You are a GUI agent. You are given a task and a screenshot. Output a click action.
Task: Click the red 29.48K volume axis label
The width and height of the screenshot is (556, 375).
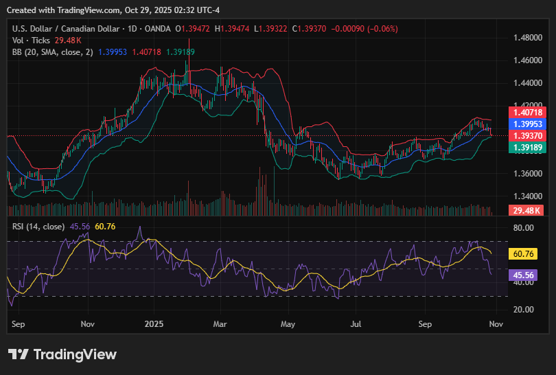(526, 210)
